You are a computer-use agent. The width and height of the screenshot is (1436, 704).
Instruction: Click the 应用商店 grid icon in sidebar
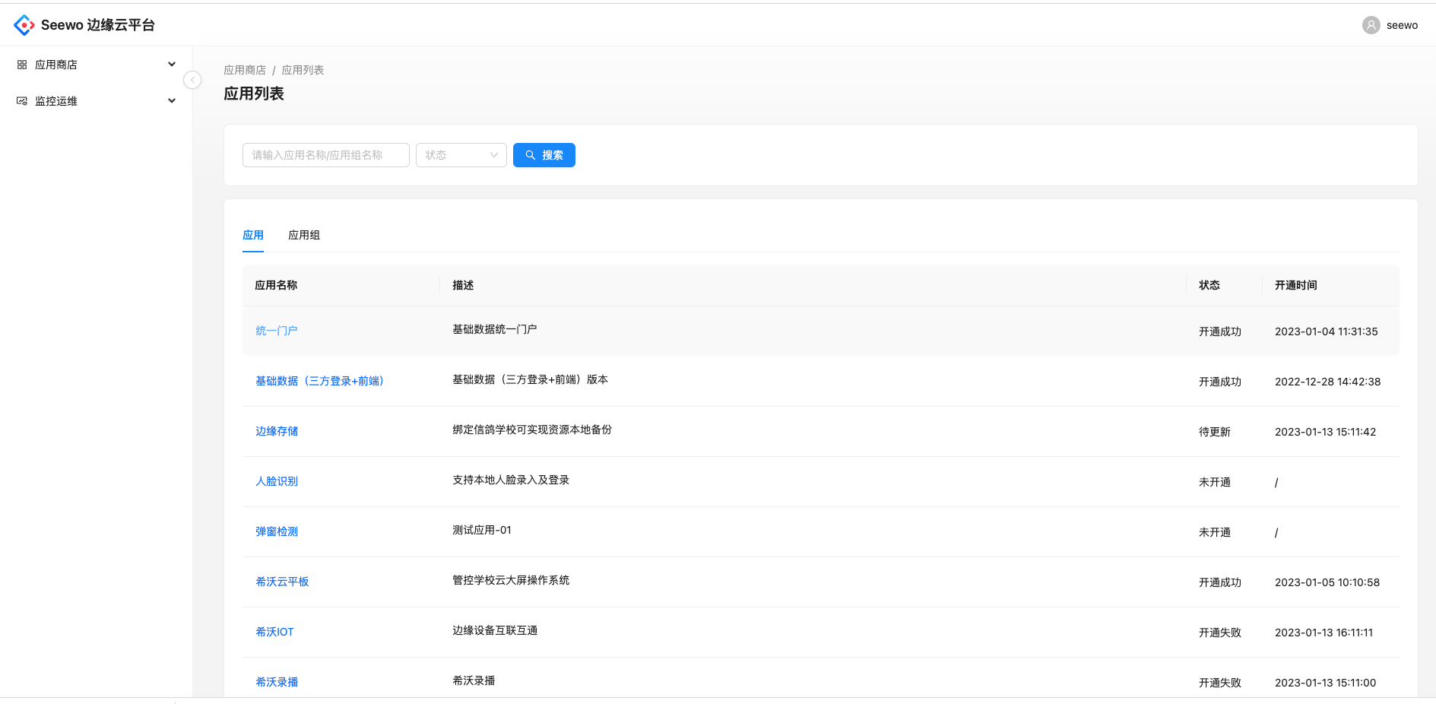22,65
